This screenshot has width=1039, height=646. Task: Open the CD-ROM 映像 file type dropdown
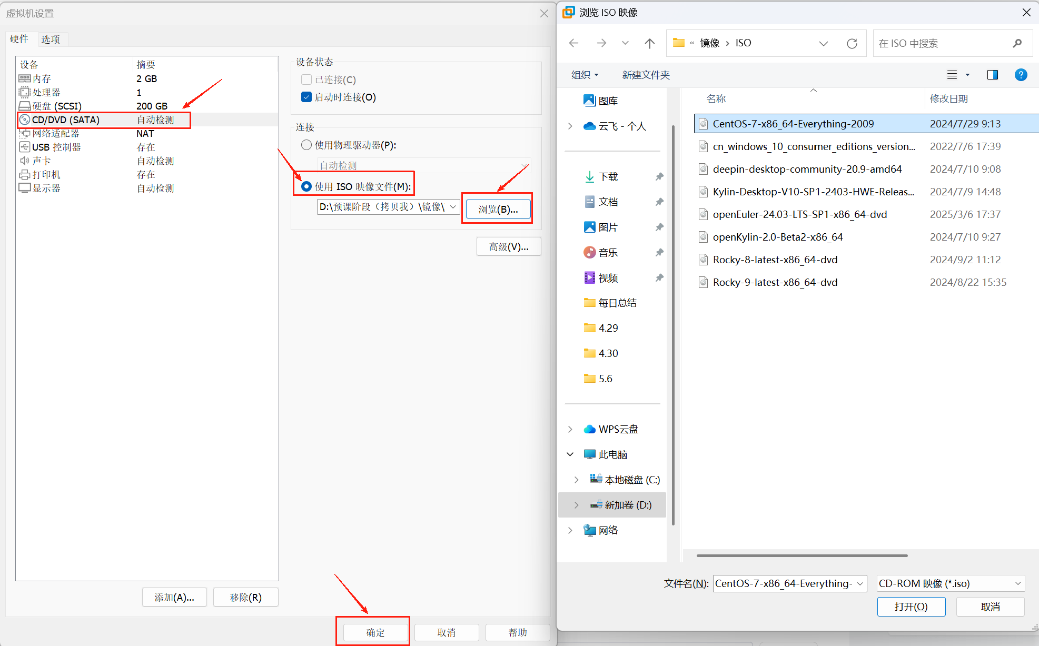pos(1018,583)
